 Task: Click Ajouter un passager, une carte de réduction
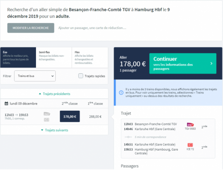tap(92, 28)
